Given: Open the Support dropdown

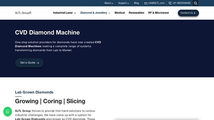Looking at the screenshot, I should [x=123, y=3].
